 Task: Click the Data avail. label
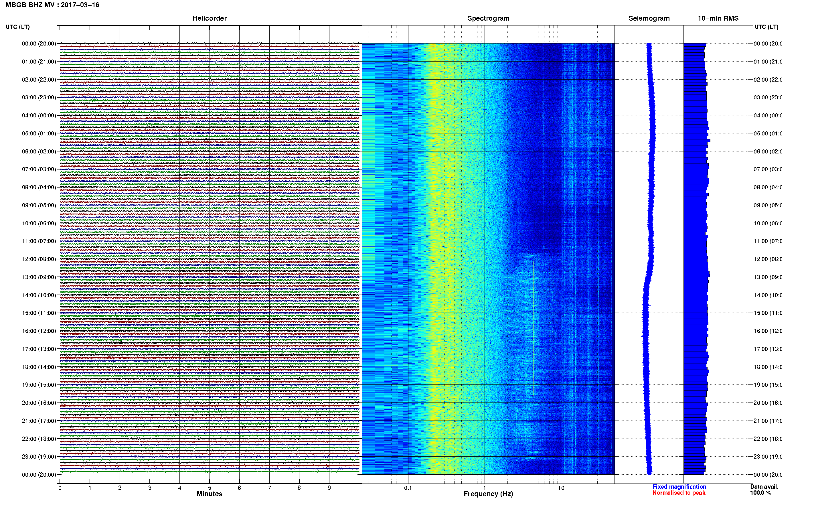tap(764, 487)
